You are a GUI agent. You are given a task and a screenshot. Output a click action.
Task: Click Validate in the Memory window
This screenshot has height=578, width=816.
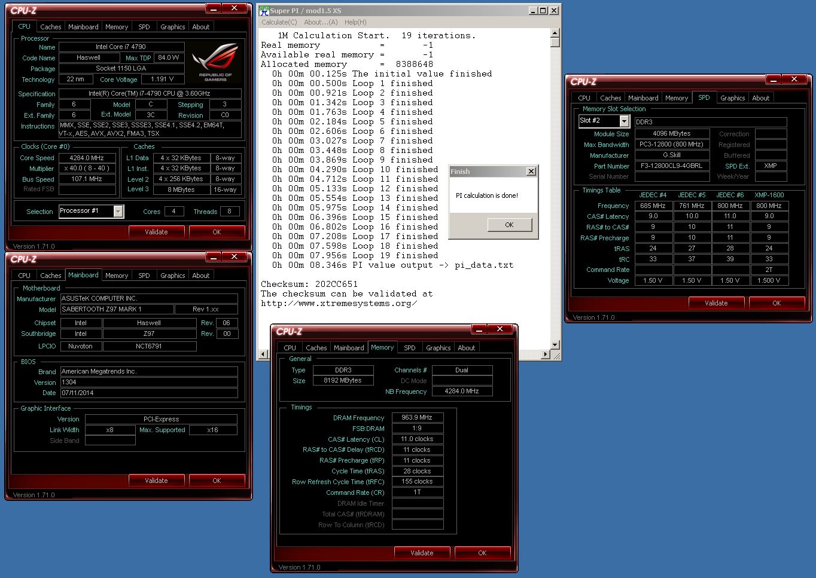click(x=422, y=553)
